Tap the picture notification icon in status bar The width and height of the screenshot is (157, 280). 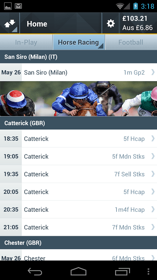(x=8, y=6)
